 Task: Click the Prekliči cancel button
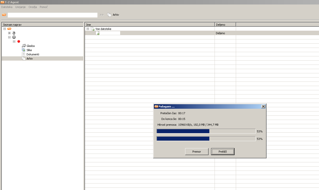click(223, 152)
